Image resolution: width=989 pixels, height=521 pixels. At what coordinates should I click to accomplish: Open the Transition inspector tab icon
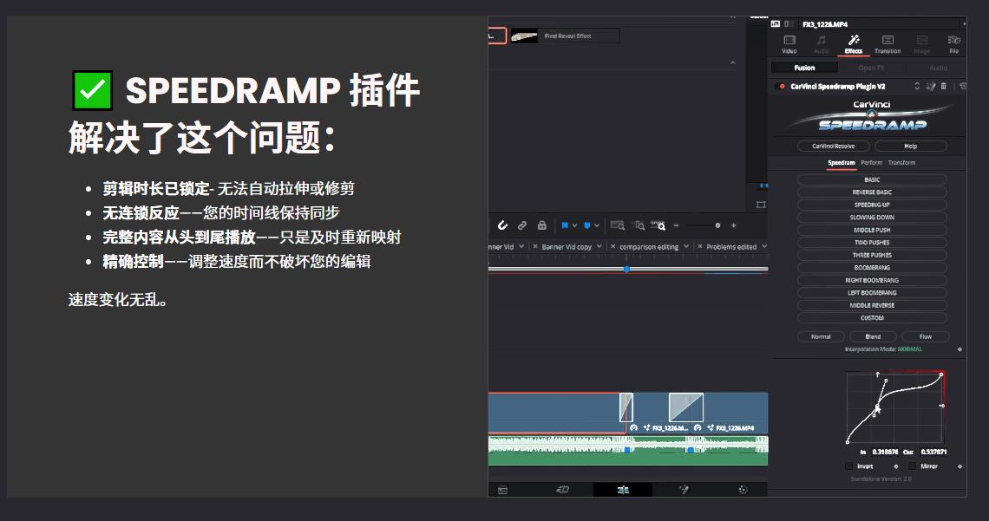pos(887,43)
